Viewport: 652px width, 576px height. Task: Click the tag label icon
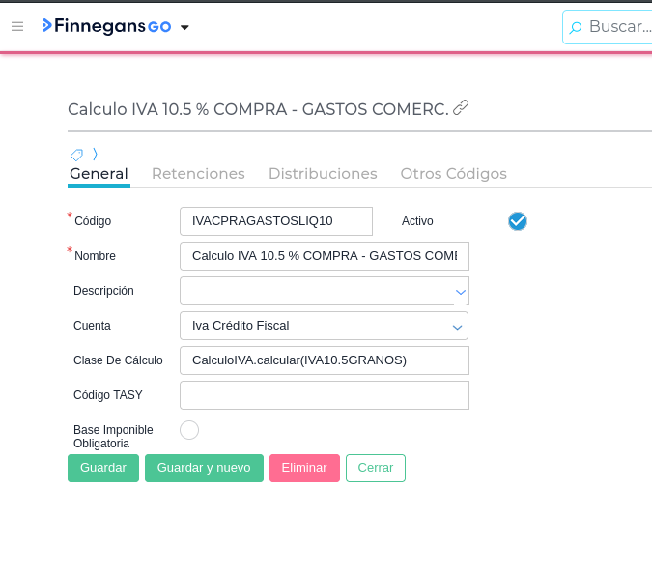(76, 155)
